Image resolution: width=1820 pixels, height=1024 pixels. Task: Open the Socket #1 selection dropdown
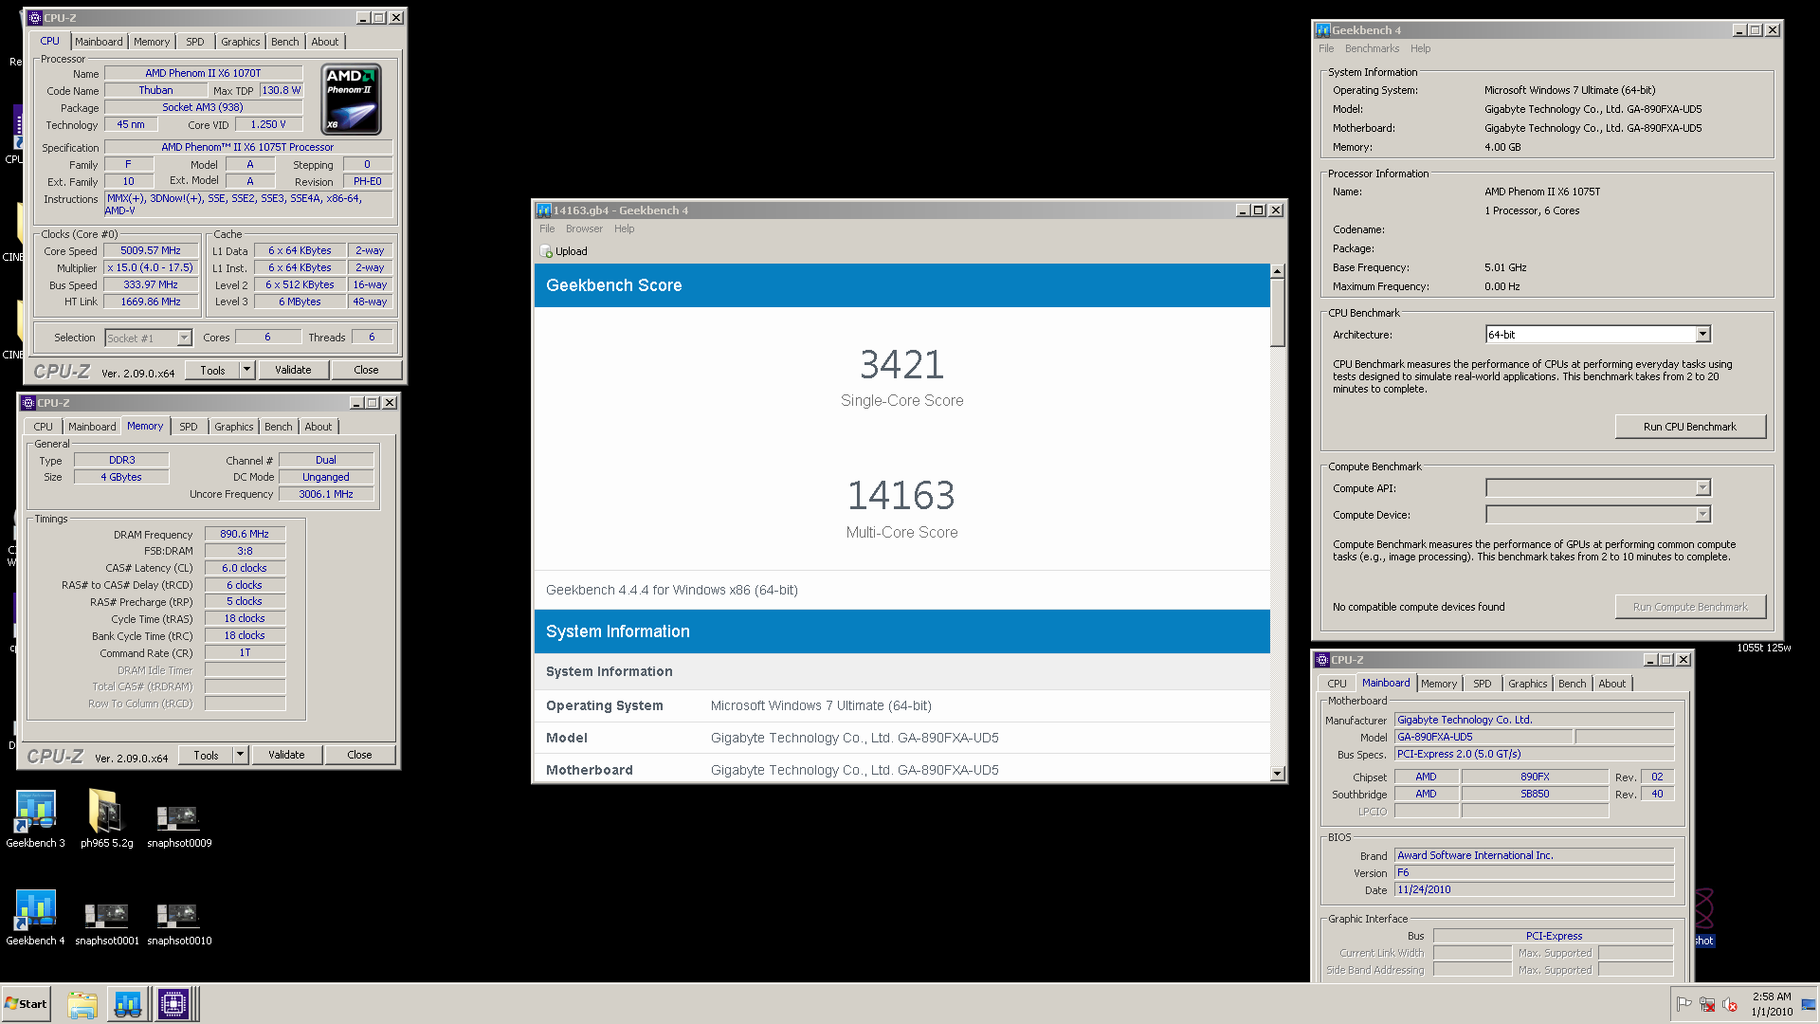tap(184, 338)
